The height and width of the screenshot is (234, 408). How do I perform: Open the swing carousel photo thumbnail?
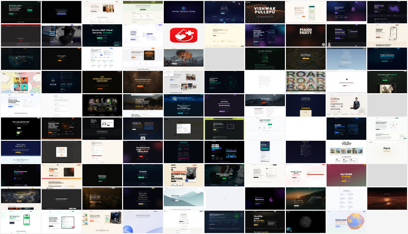click(184, 59)
